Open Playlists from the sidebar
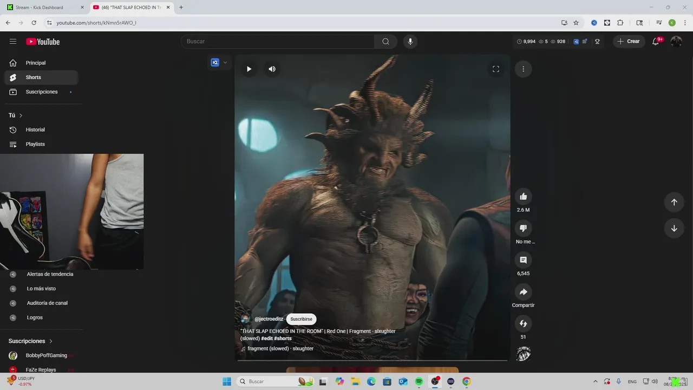Image resolution: width=693 pixels, height=390 pixels. 41,144
